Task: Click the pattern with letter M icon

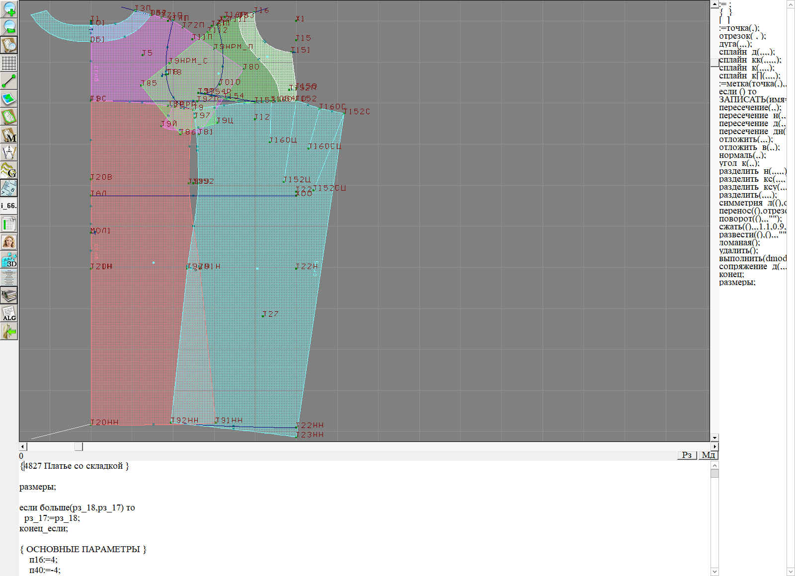Action: click(9, 135)
